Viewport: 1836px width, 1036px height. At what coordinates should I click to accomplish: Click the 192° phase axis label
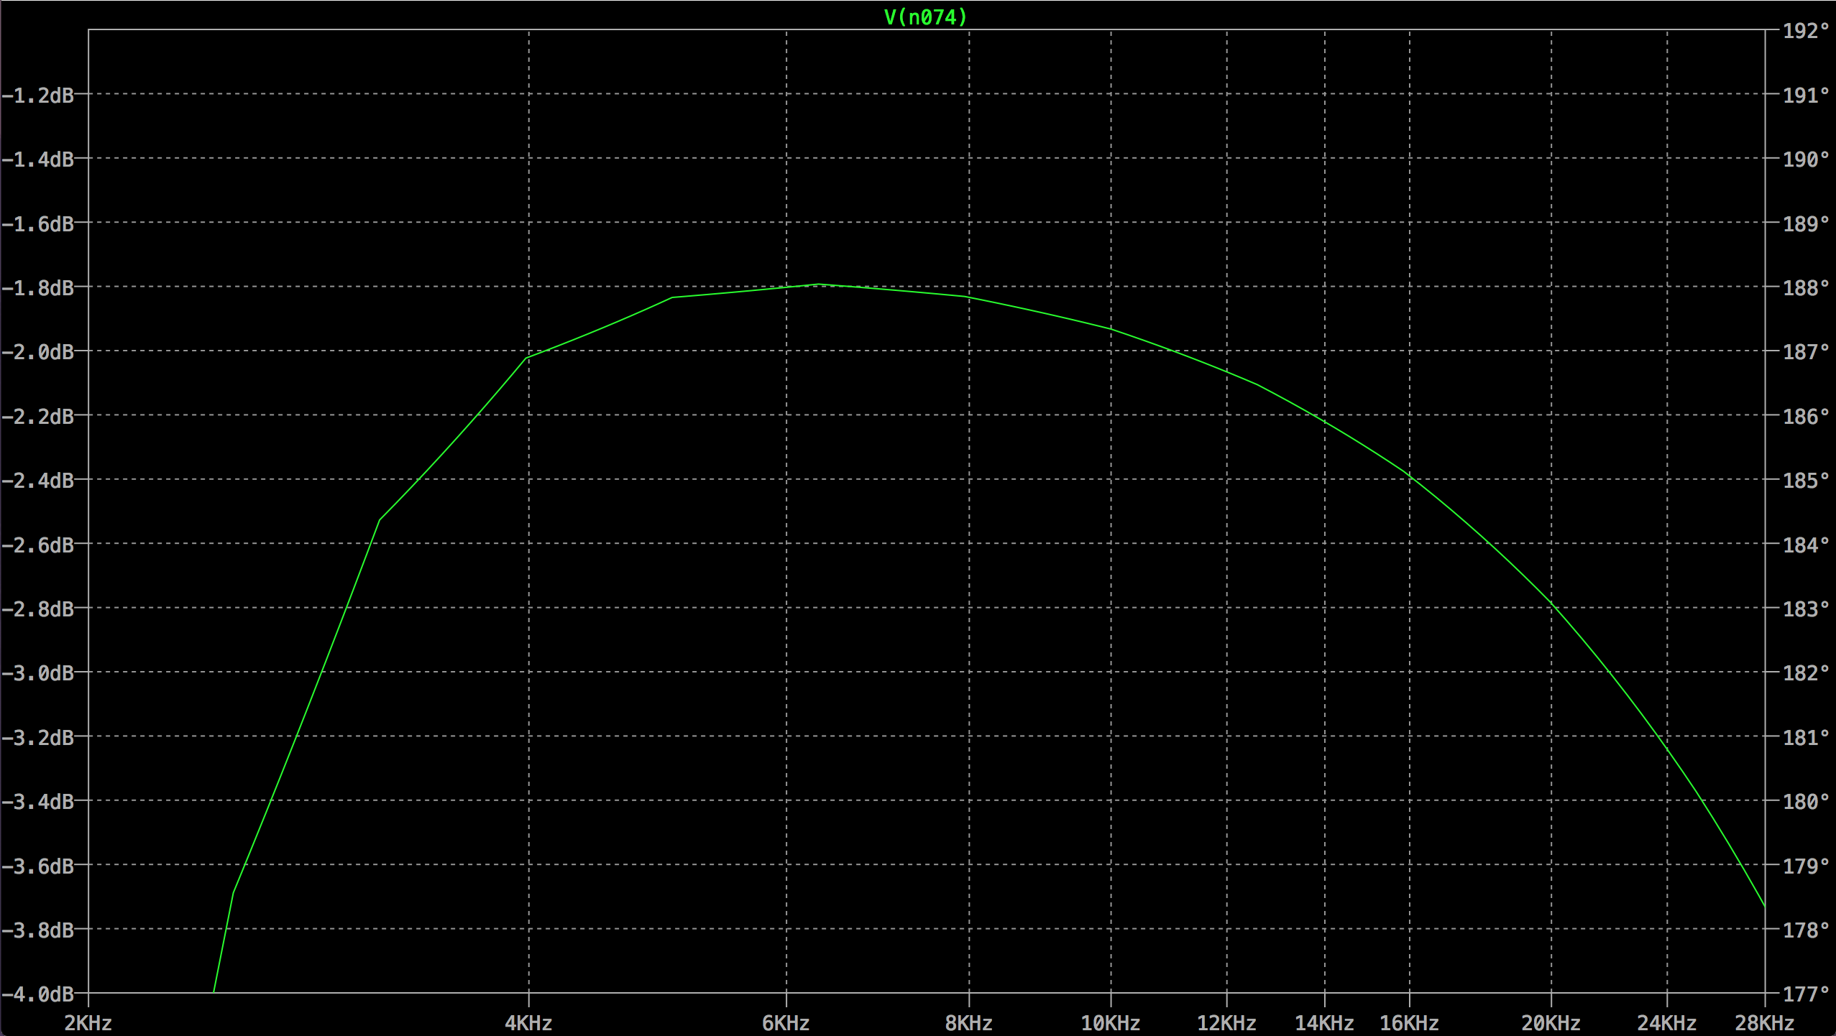(1806, 30)
